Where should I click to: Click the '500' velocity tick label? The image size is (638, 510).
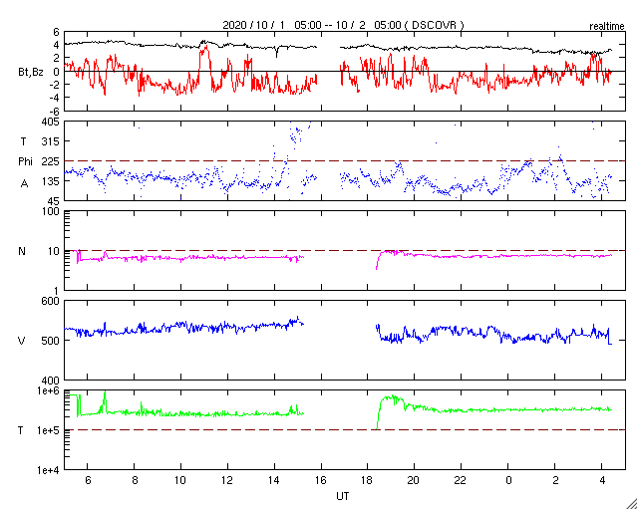pyautogui.click(x=51, y=341)
